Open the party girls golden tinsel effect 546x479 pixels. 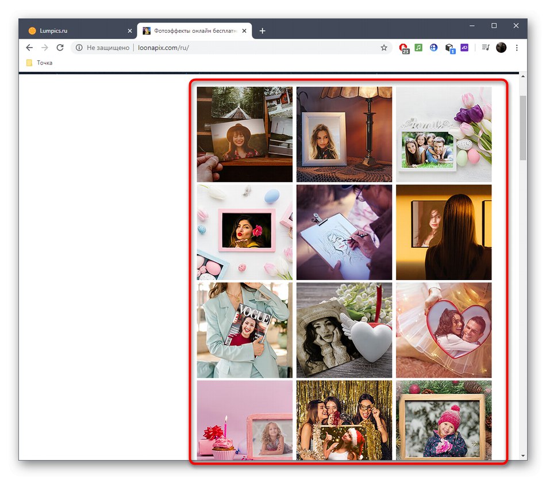pos(344,420)
